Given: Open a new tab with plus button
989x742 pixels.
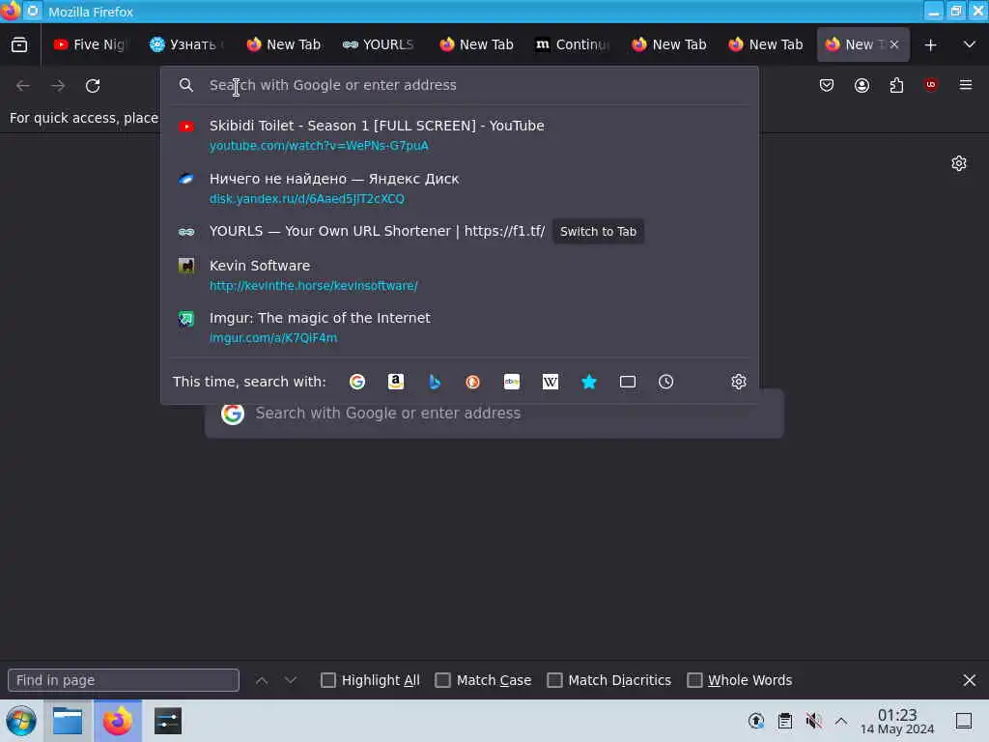Looking at the screenshot, I should [930, 44].
